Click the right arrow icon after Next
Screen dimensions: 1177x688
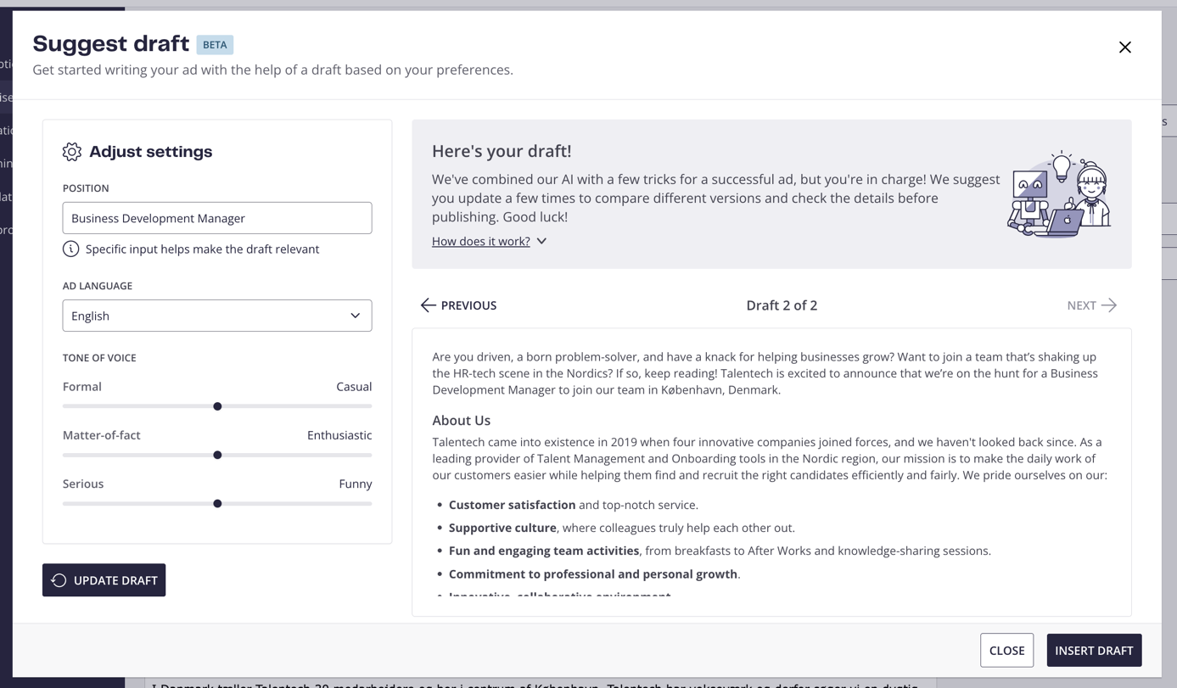[1109, 305]
